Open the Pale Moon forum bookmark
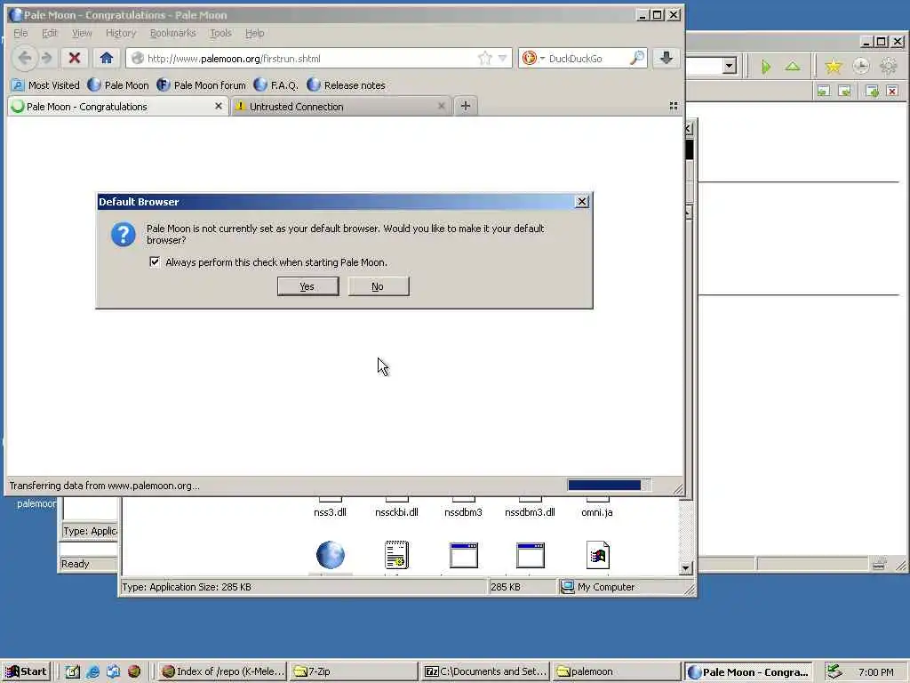This screenshot has height=683, width=910. pyautogui.click(x=202, y=85)
